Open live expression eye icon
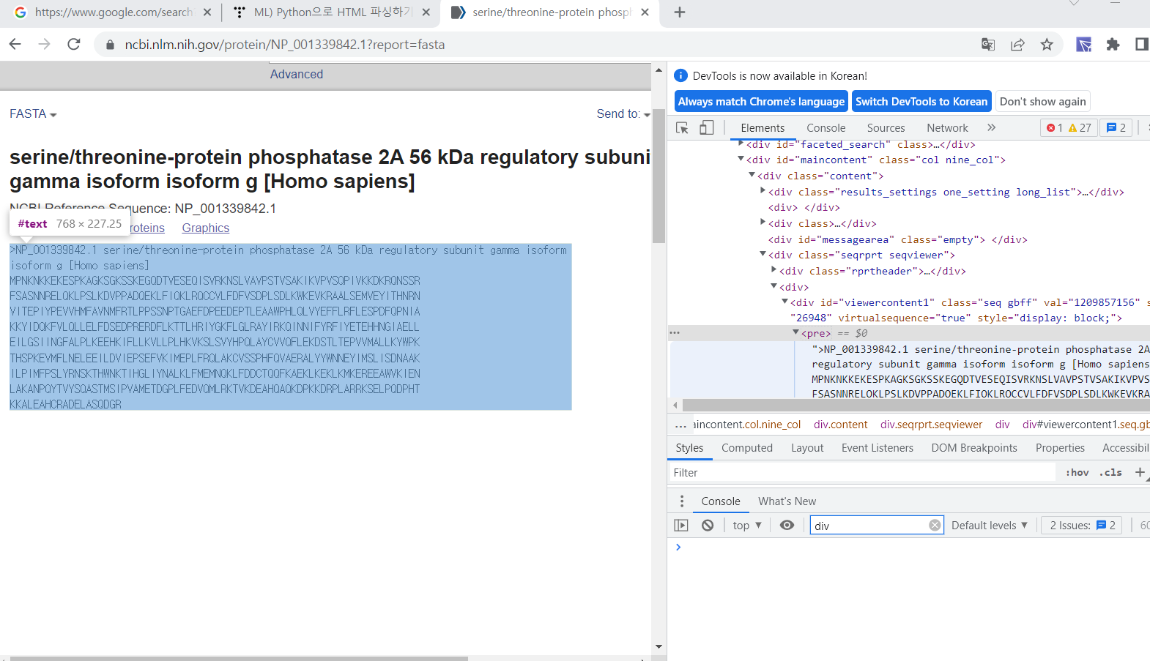The image size is (1150, 661). tap(787, 526)
